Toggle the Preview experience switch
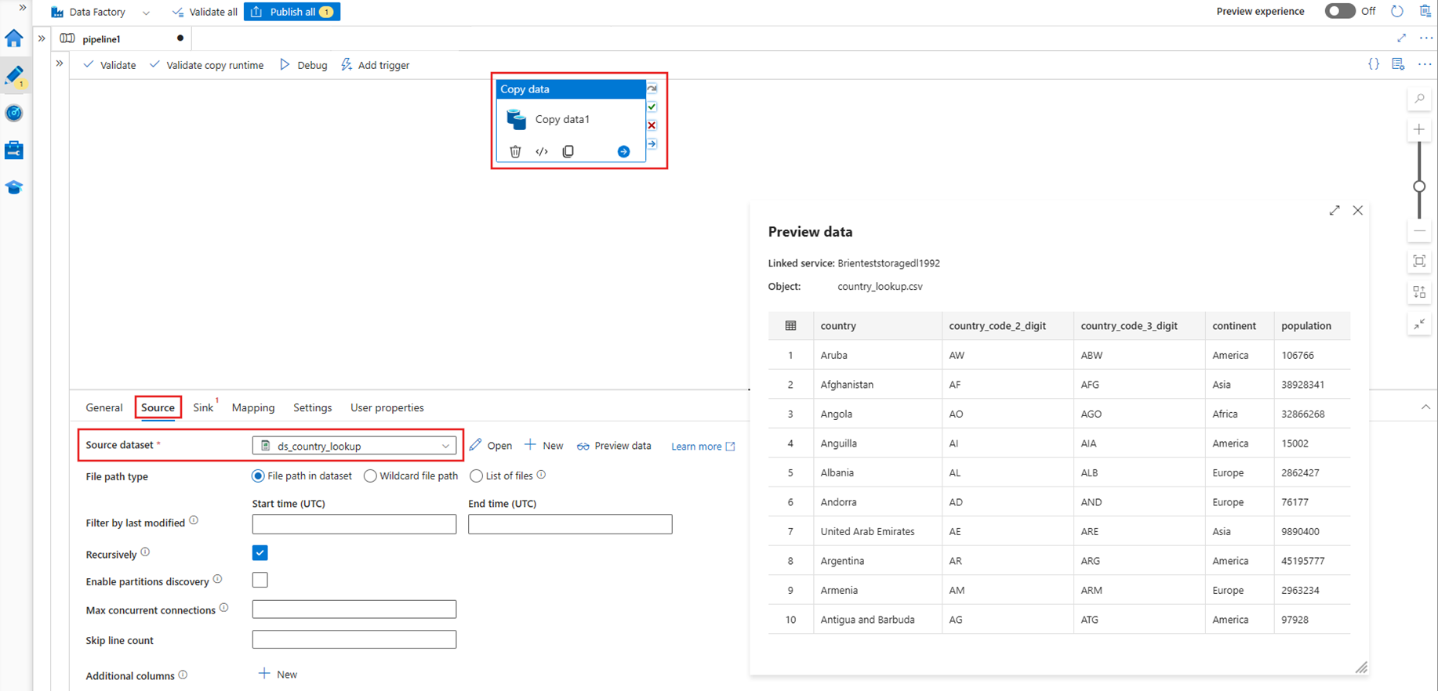This screenshot has height=691, width=1438. point(1340,11)
